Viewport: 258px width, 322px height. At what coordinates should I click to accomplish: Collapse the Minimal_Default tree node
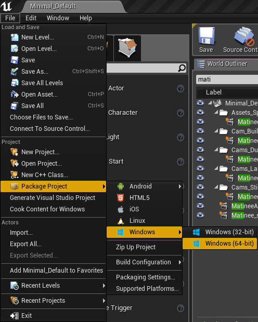210,103
